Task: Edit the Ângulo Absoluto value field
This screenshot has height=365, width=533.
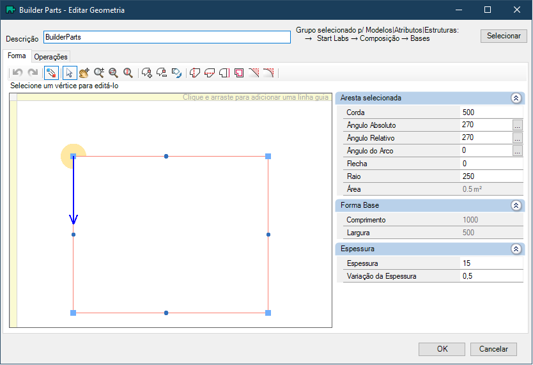Action: 486,125
